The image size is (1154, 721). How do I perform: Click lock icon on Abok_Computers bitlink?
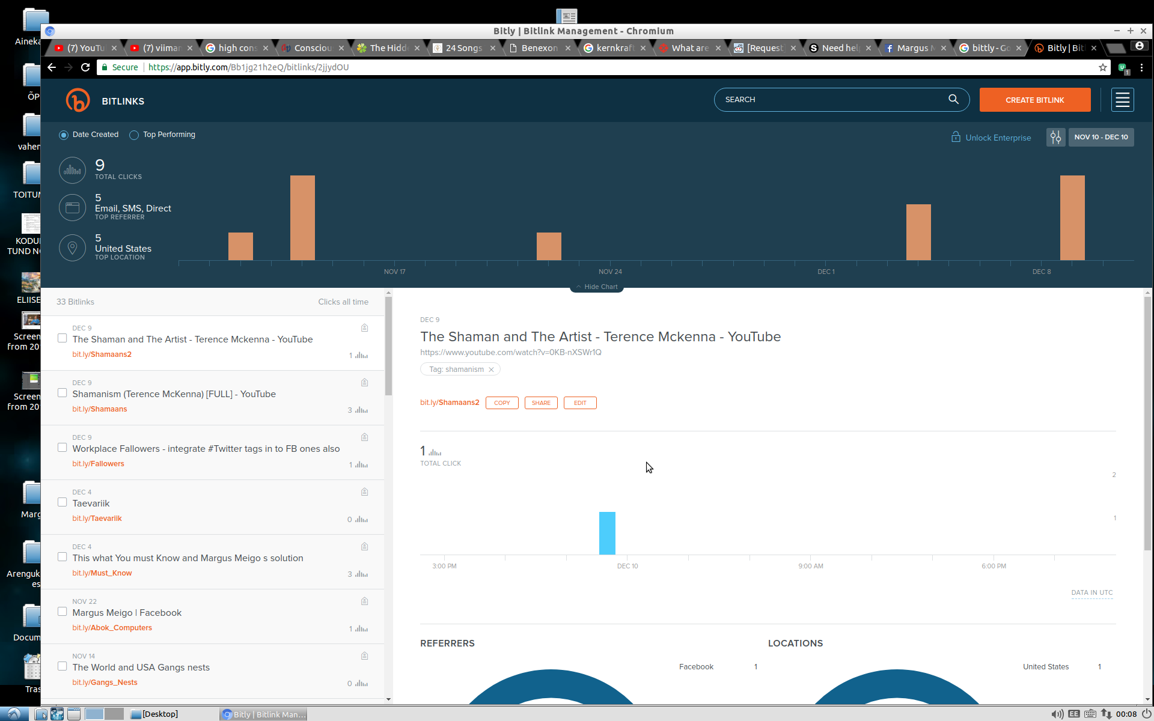[x=364, y=601]
